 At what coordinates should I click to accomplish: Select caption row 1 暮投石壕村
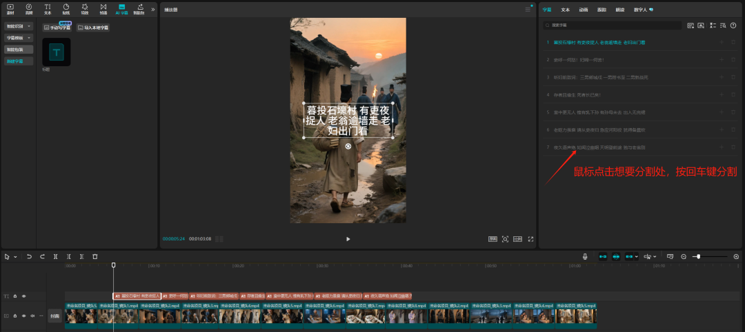(642, 42)
